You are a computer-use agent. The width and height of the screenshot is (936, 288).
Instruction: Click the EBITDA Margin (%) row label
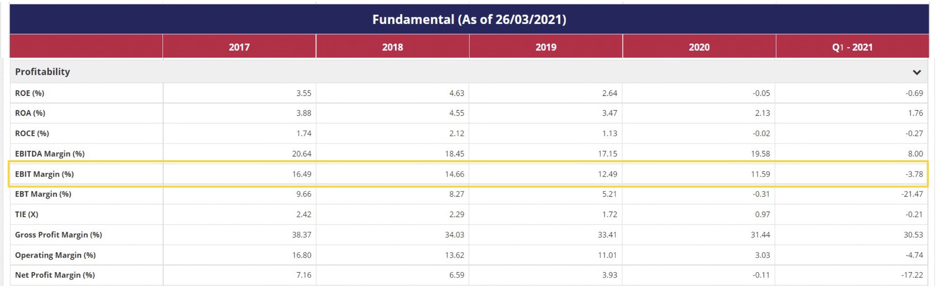[x=50, y=154]
